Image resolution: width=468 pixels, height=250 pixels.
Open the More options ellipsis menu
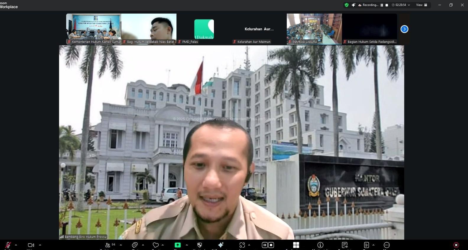click(x=386, y=245)
